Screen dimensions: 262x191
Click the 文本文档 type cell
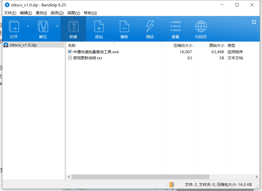tap(235, 58)
